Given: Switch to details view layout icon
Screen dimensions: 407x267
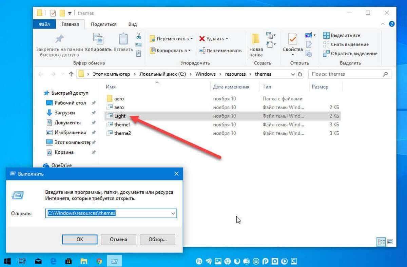Looking at the screenshot, I should point(381,242).
